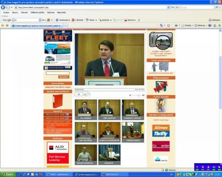Expand the Stránka page menu dropdown

pos(193,25)
